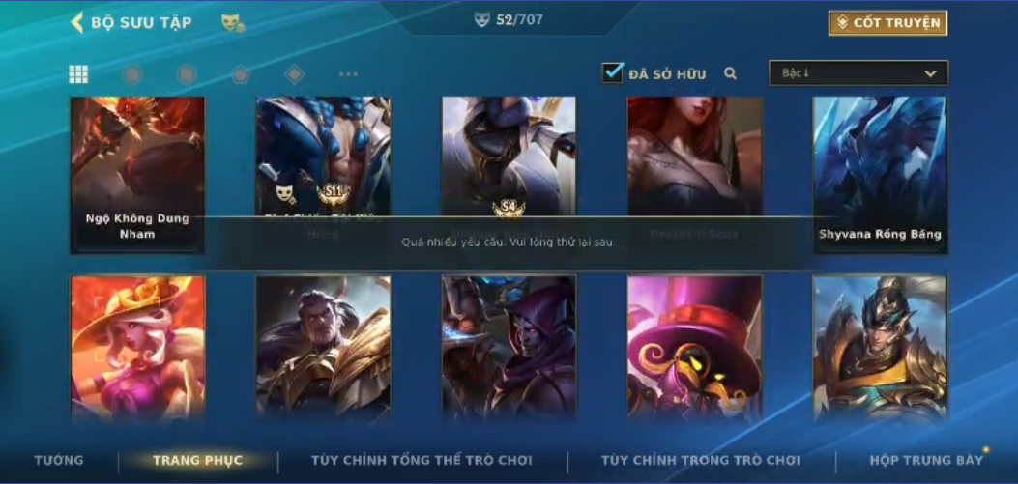Uncheck the Đã Sở Hữu checkbox
This screenshot has width=1018, height=484.
pyautogui.click(x=612, y=72)
